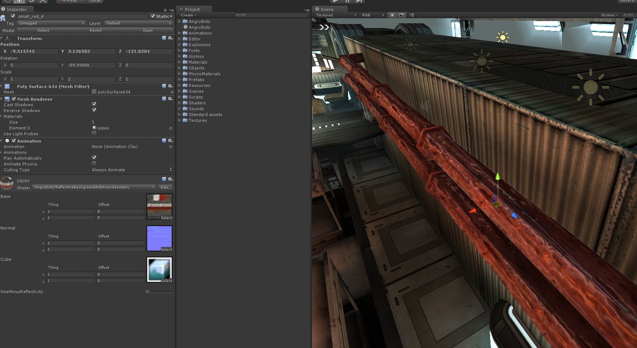Screen dimensions: 637x348
Task: Toggle scene lighting sun icon
Action: [392, 15]
